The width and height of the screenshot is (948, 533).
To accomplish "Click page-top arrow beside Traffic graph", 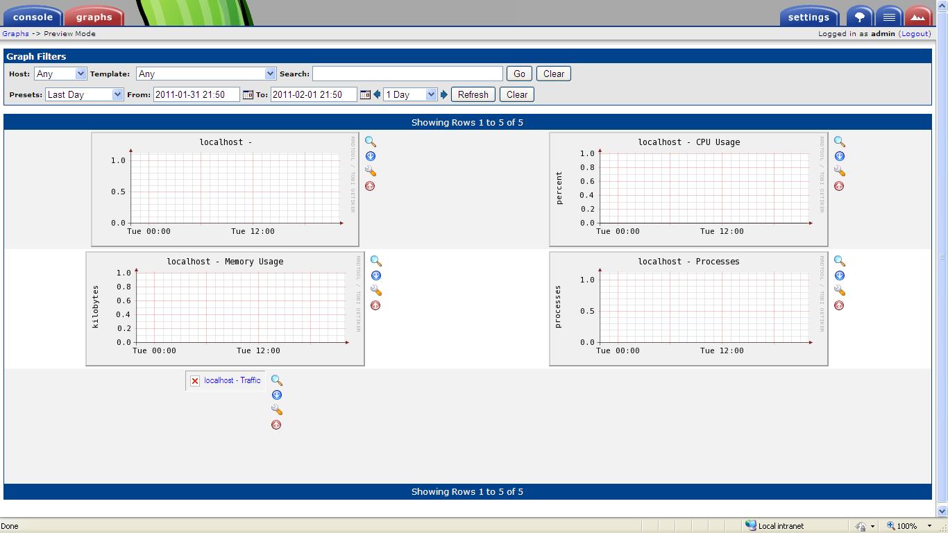I will tap(276, 425).
